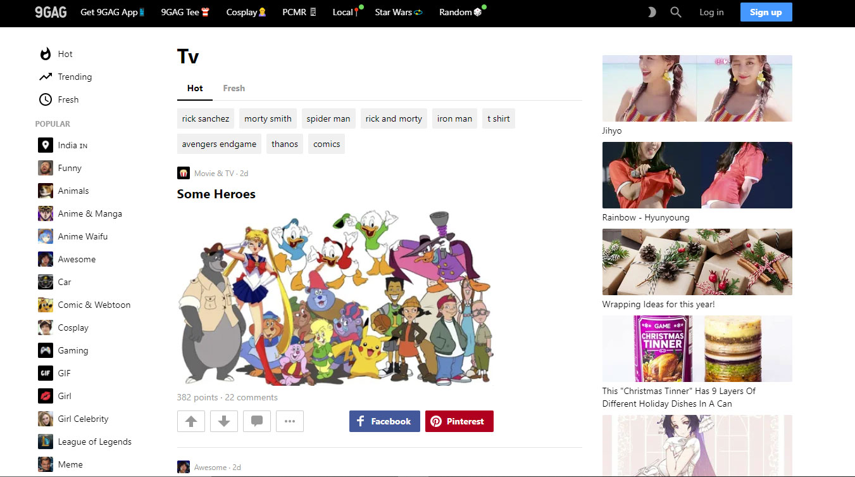Click the Awesome post avatar icon below
This screenshot has height=477, width=855.
click(x=184, y=467)
